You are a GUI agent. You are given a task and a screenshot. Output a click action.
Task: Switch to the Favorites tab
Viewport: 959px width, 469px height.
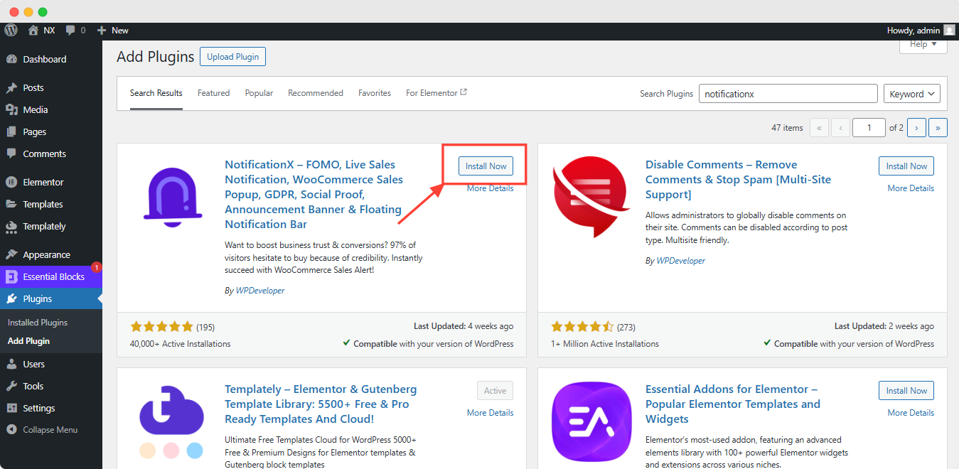pos(375,93)
